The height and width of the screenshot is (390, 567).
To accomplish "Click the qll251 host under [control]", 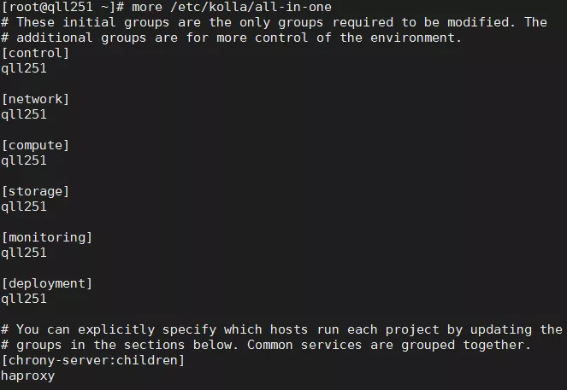I will (24, 68).
